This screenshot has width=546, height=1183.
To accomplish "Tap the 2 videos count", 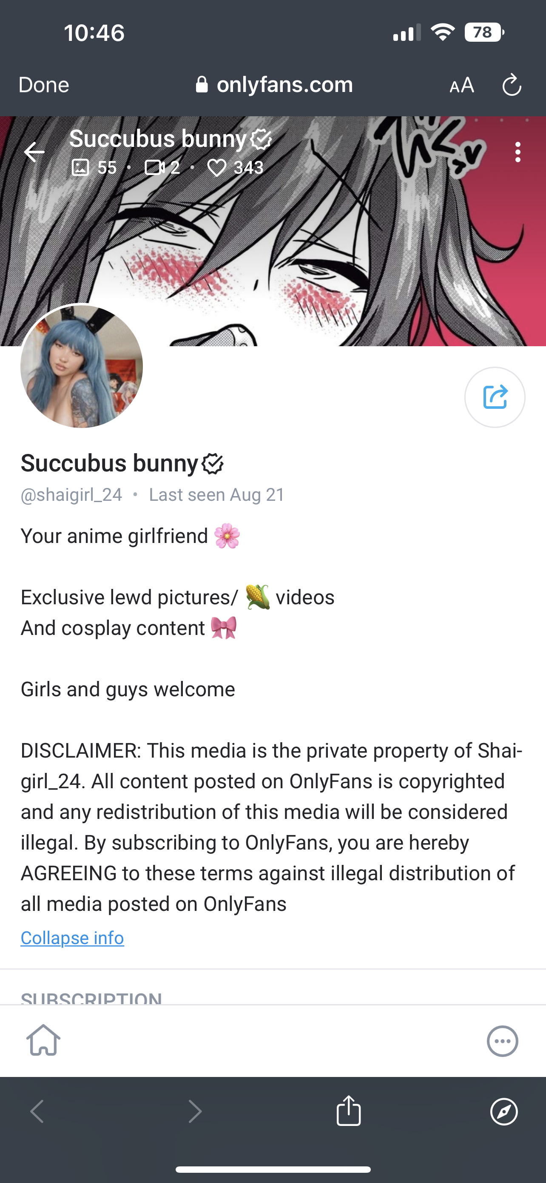I will pos(162,168).
